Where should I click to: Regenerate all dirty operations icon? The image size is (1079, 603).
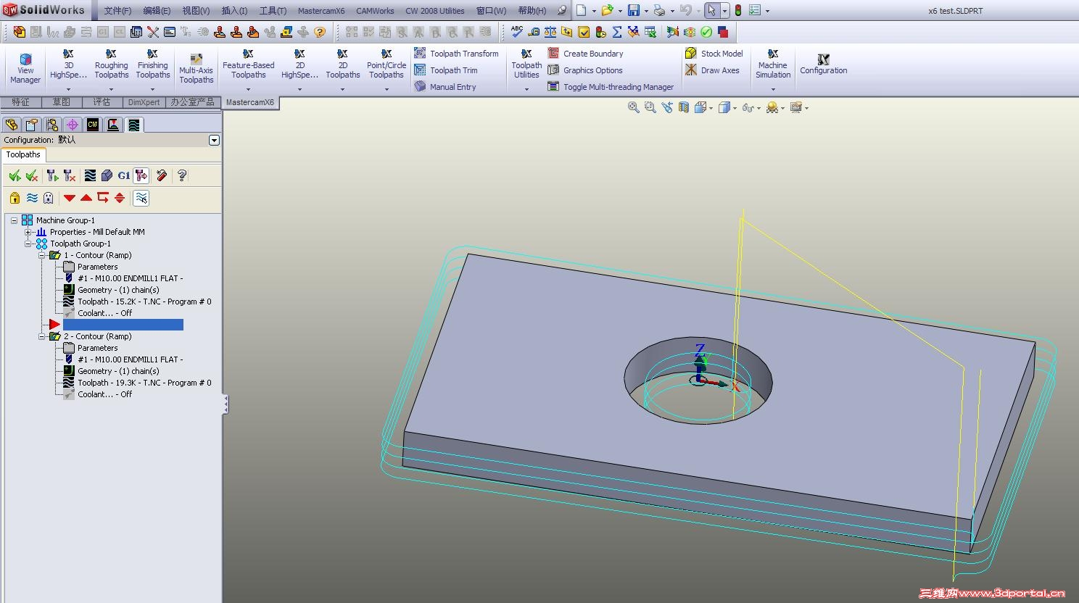[x=70, y=175]
